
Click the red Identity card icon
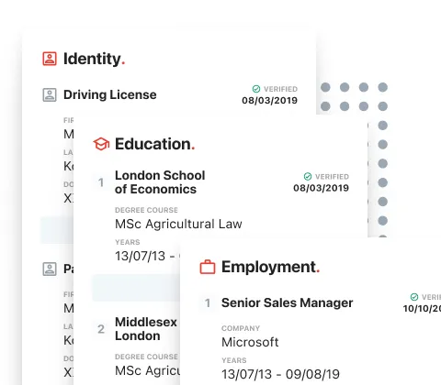[x=50, y=59]
